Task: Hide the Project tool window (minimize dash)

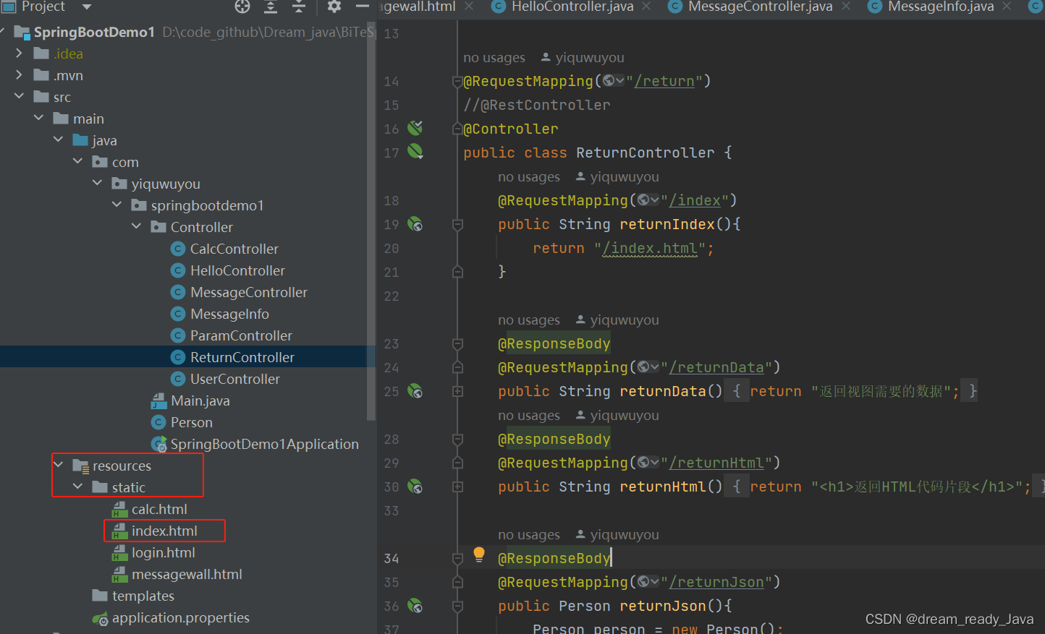Action: (x=363, y=7)
